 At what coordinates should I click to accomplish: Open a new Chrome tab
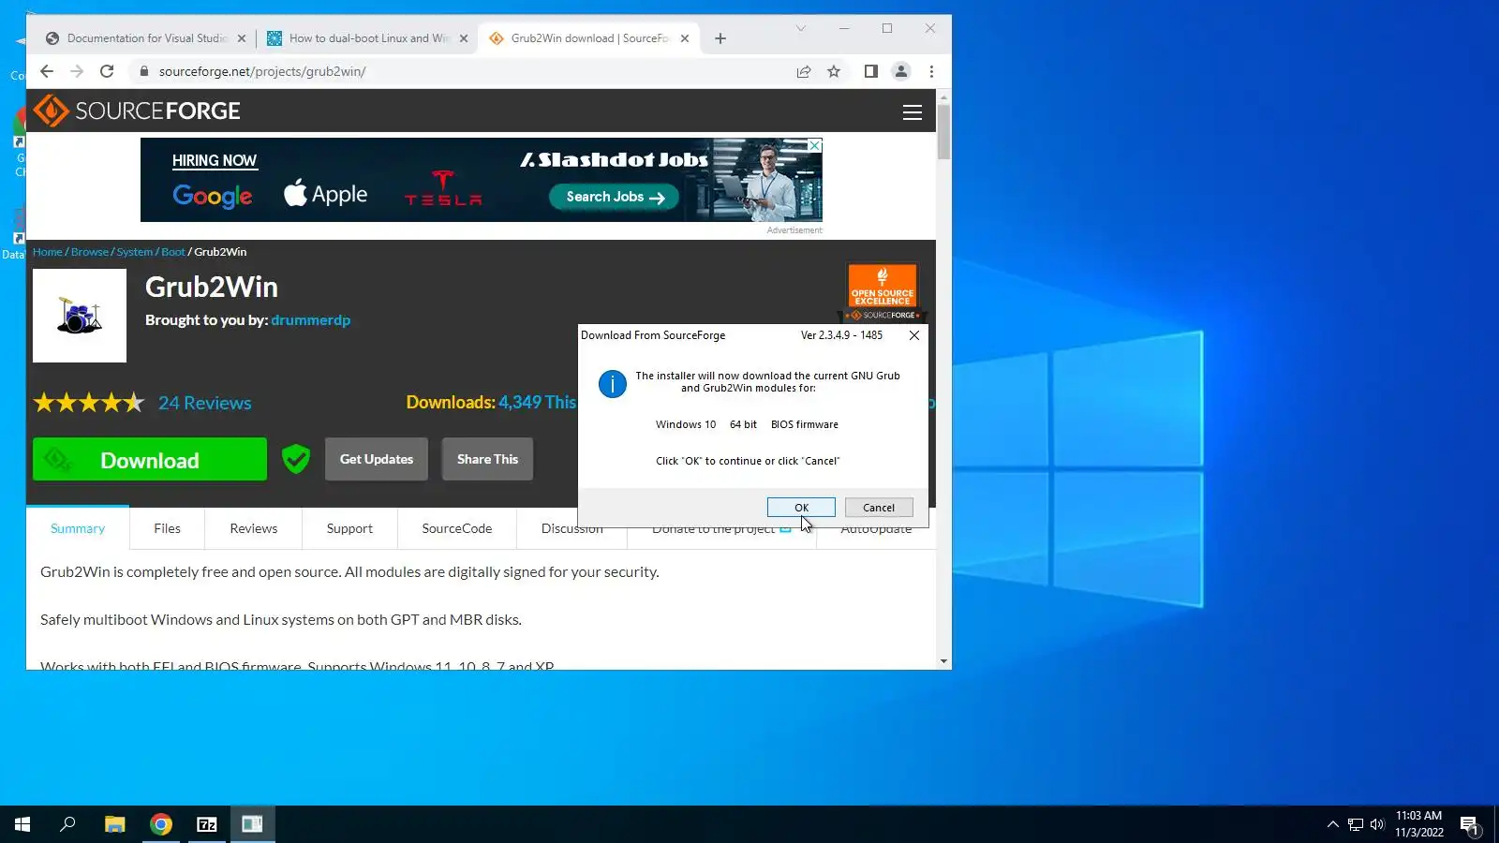720,38
